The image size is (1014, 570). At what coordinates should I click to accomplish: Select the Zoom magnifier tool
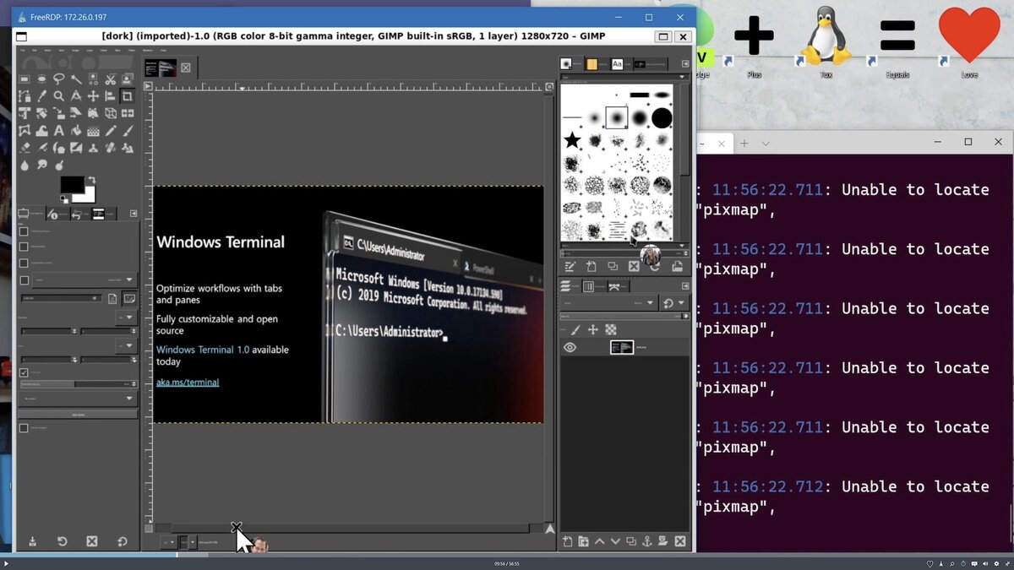pyautogui.click(x=58, y=96)
